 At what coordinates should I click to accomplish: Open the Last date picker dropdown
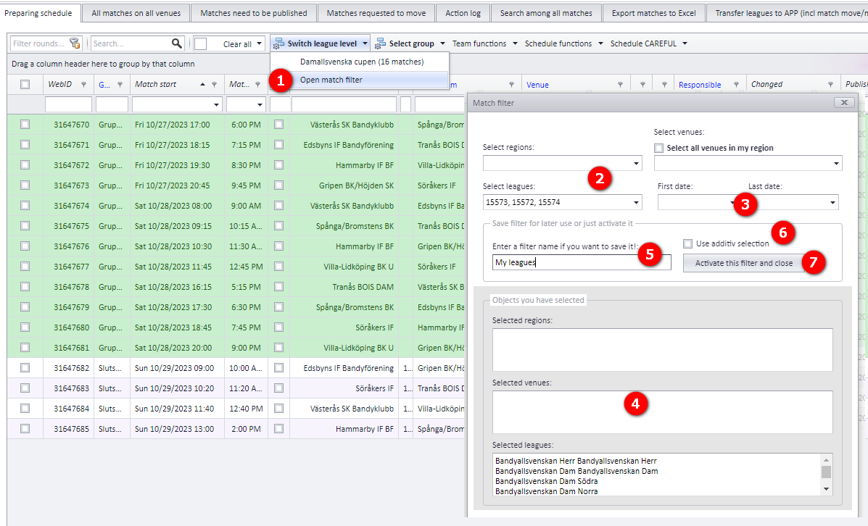pos(832,202)
